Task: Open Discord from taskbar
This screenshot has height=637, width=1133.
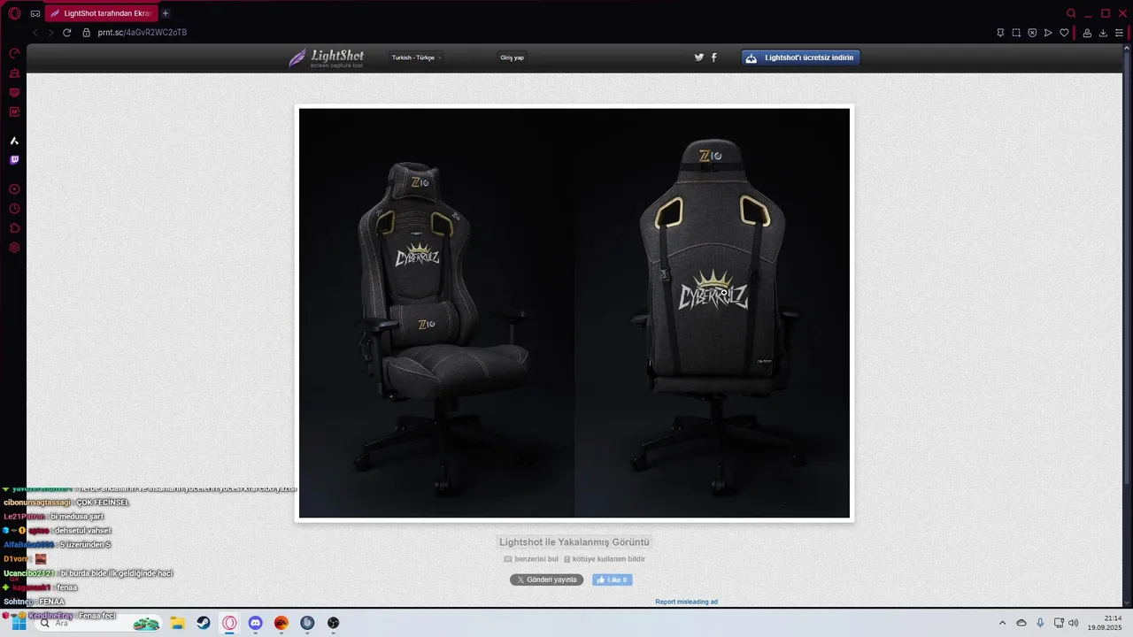Action: pyautogui.click(x=256, y=623)
